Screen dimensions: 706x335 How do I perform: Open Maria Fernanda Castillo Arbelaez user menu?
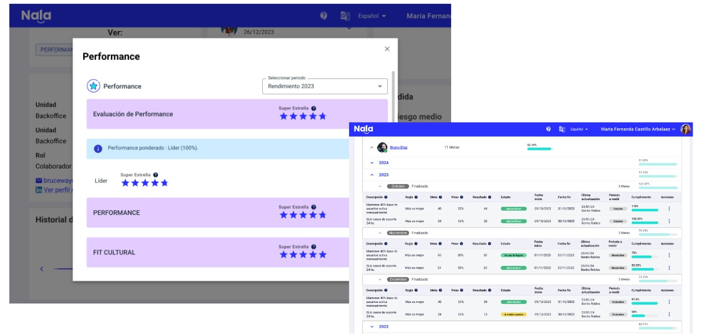click(x=638, y=129)
